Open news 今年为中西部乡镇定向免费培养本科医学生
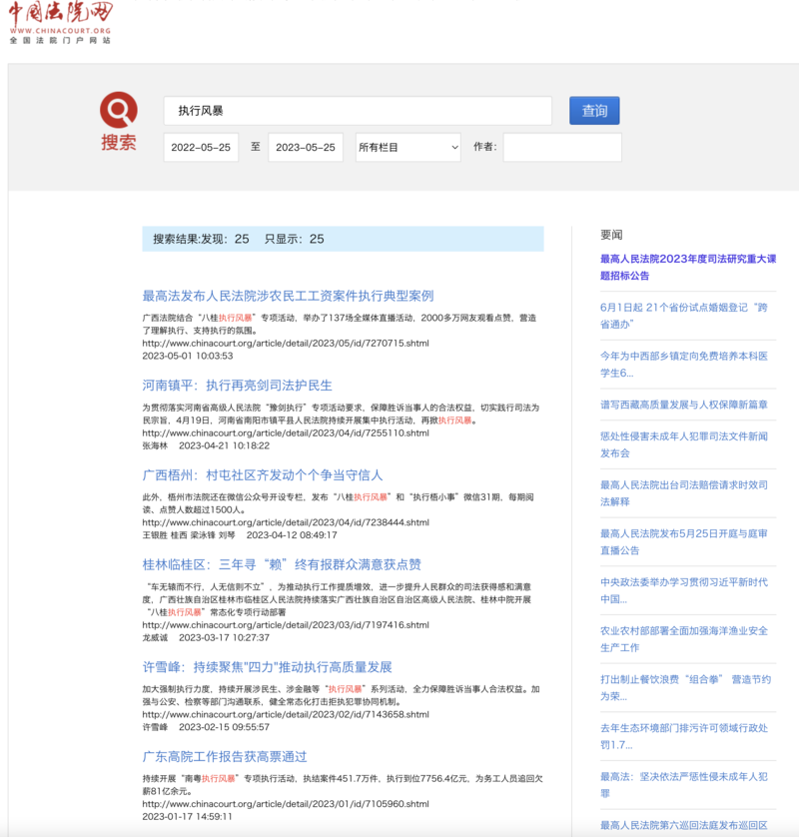Viewport: 799px width, 837px height. pyautogui.click(x=684, y=364)
